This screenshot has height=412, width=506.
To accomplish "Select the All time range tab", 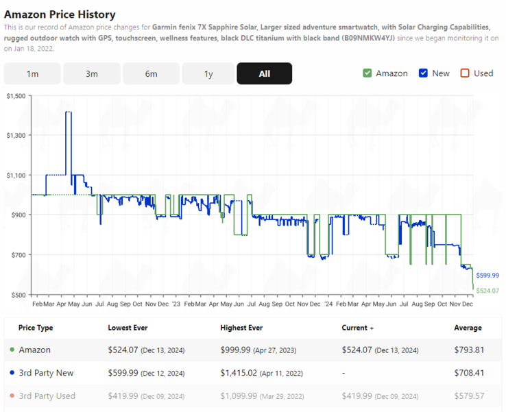I will pyautogui.click(x=264, y=73).
